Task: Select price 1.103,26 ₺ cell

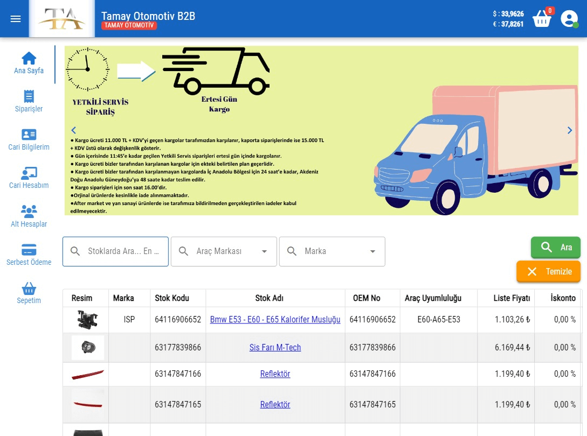Action: click(x=506, y=320)
